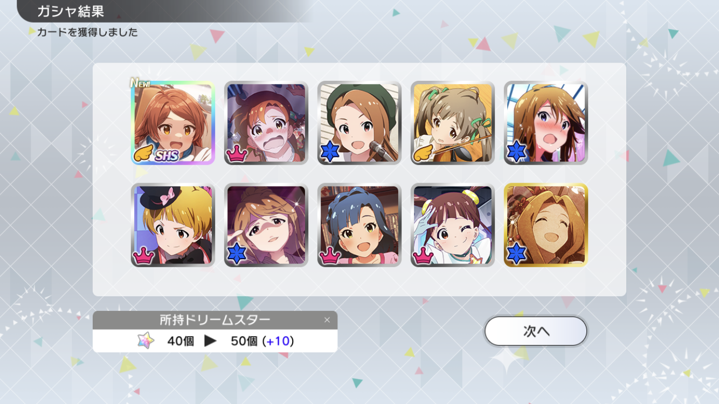
Task: Select the blushing brown-haired girl card
Action: 546,123
